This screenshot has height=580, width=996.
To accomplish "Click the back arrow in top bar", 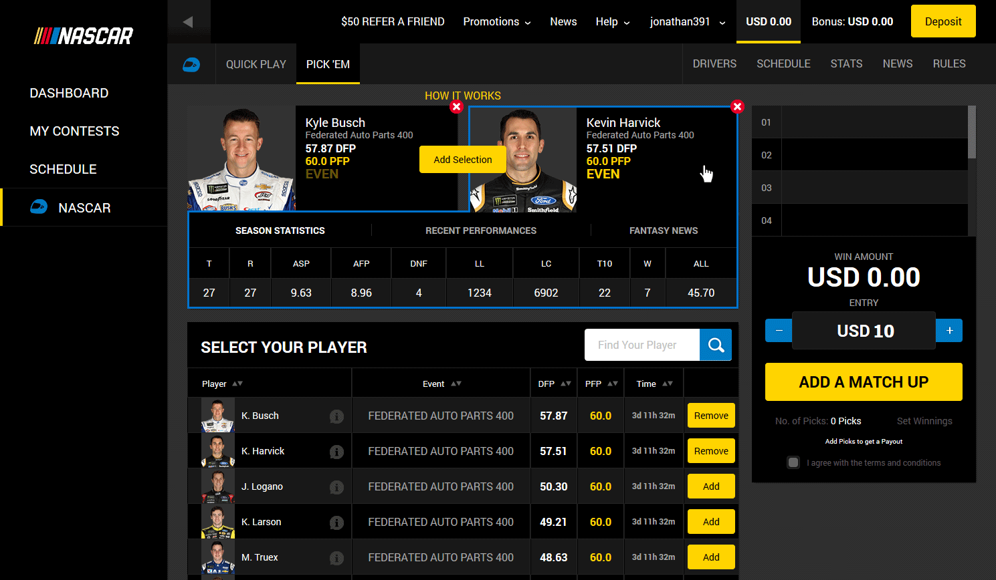I will coord(189,21).
